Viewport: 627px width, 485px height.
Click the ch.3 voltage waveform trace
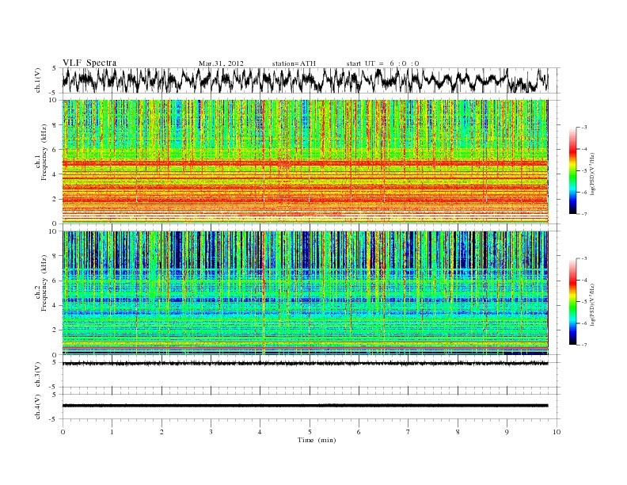click(305, 363)
